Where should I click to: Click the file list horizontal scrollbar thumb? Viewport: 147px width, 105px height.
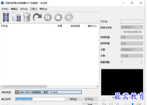coord(25,86)
